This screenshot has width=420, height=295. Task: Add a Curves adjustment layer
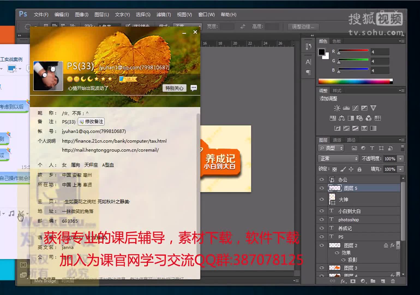tap(355, 108)
